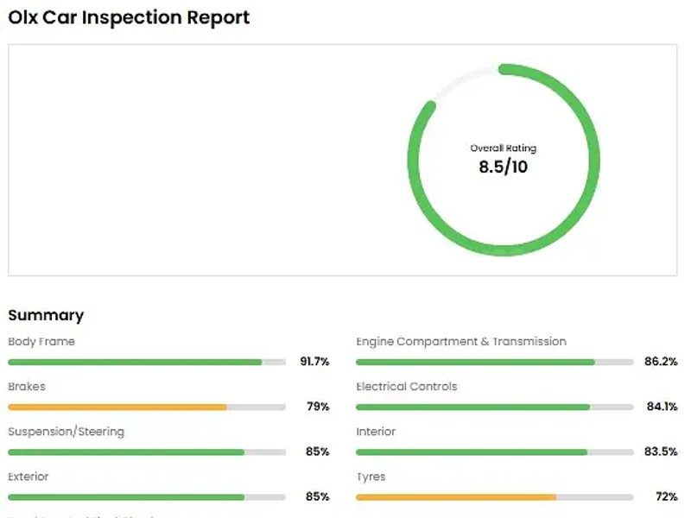This screenshot has height=518, width=691.
Task: Click the orange Brakes progress bar
Action: [x=146, y=407]
